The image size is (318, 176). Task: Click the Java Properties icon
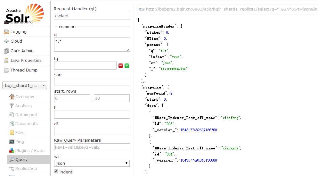click(x=6, y=61)
